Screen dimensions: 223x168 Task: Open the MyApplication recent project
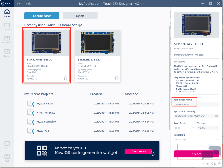coord(92,104)
